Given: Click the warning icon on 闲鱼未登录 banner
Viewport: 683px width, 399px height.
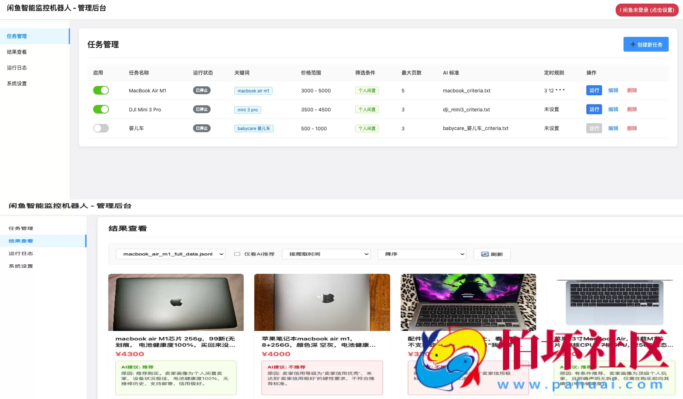Looking at the screenshot, I should (622, 10).
